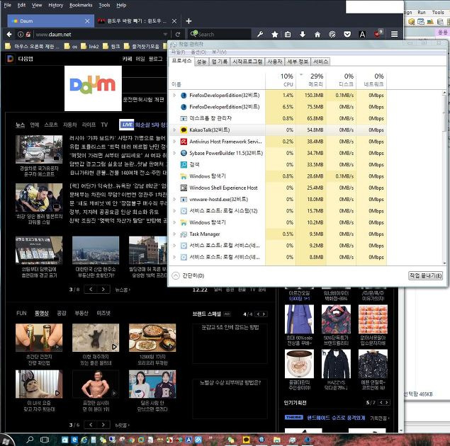Viewport: 450px width, 446px height.
Task: Open the downloads arrow icon
Action: (x=303, y=35)
